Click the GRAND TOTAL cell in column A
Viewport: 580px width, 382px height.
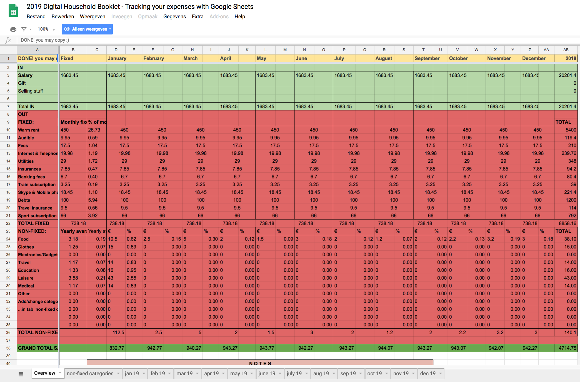(37, 348)
